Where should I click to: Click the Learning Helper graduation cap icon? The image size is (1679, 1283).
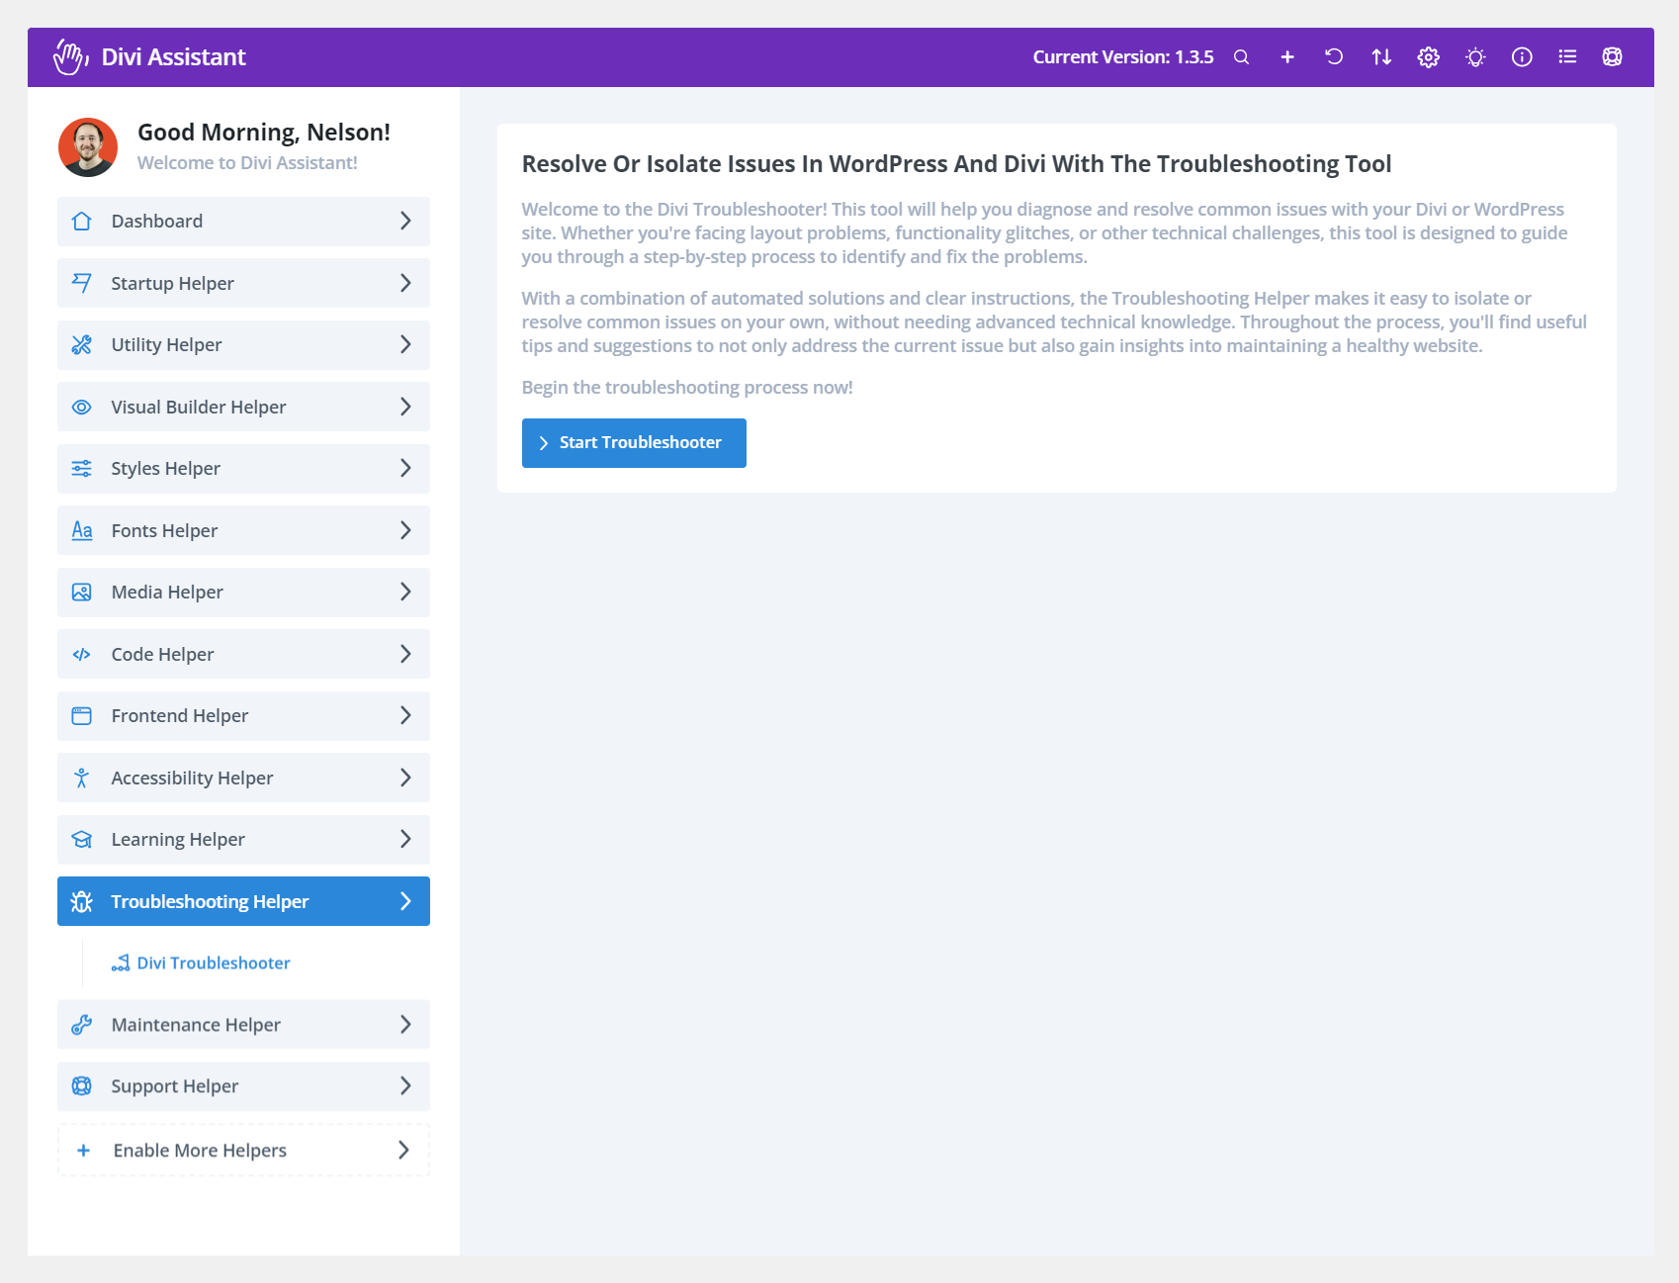[82, 840]
